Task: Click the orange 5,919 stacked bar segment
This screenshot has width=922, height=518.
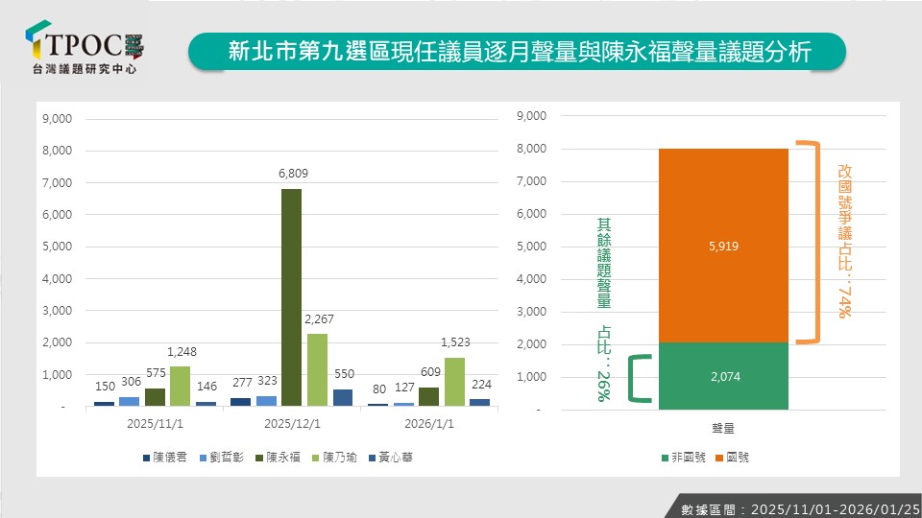Action: coord(723,246)
